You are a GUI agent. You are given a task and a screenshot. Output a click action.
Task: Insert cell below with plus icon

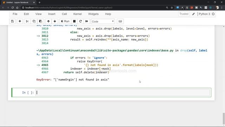coord(20,21)
